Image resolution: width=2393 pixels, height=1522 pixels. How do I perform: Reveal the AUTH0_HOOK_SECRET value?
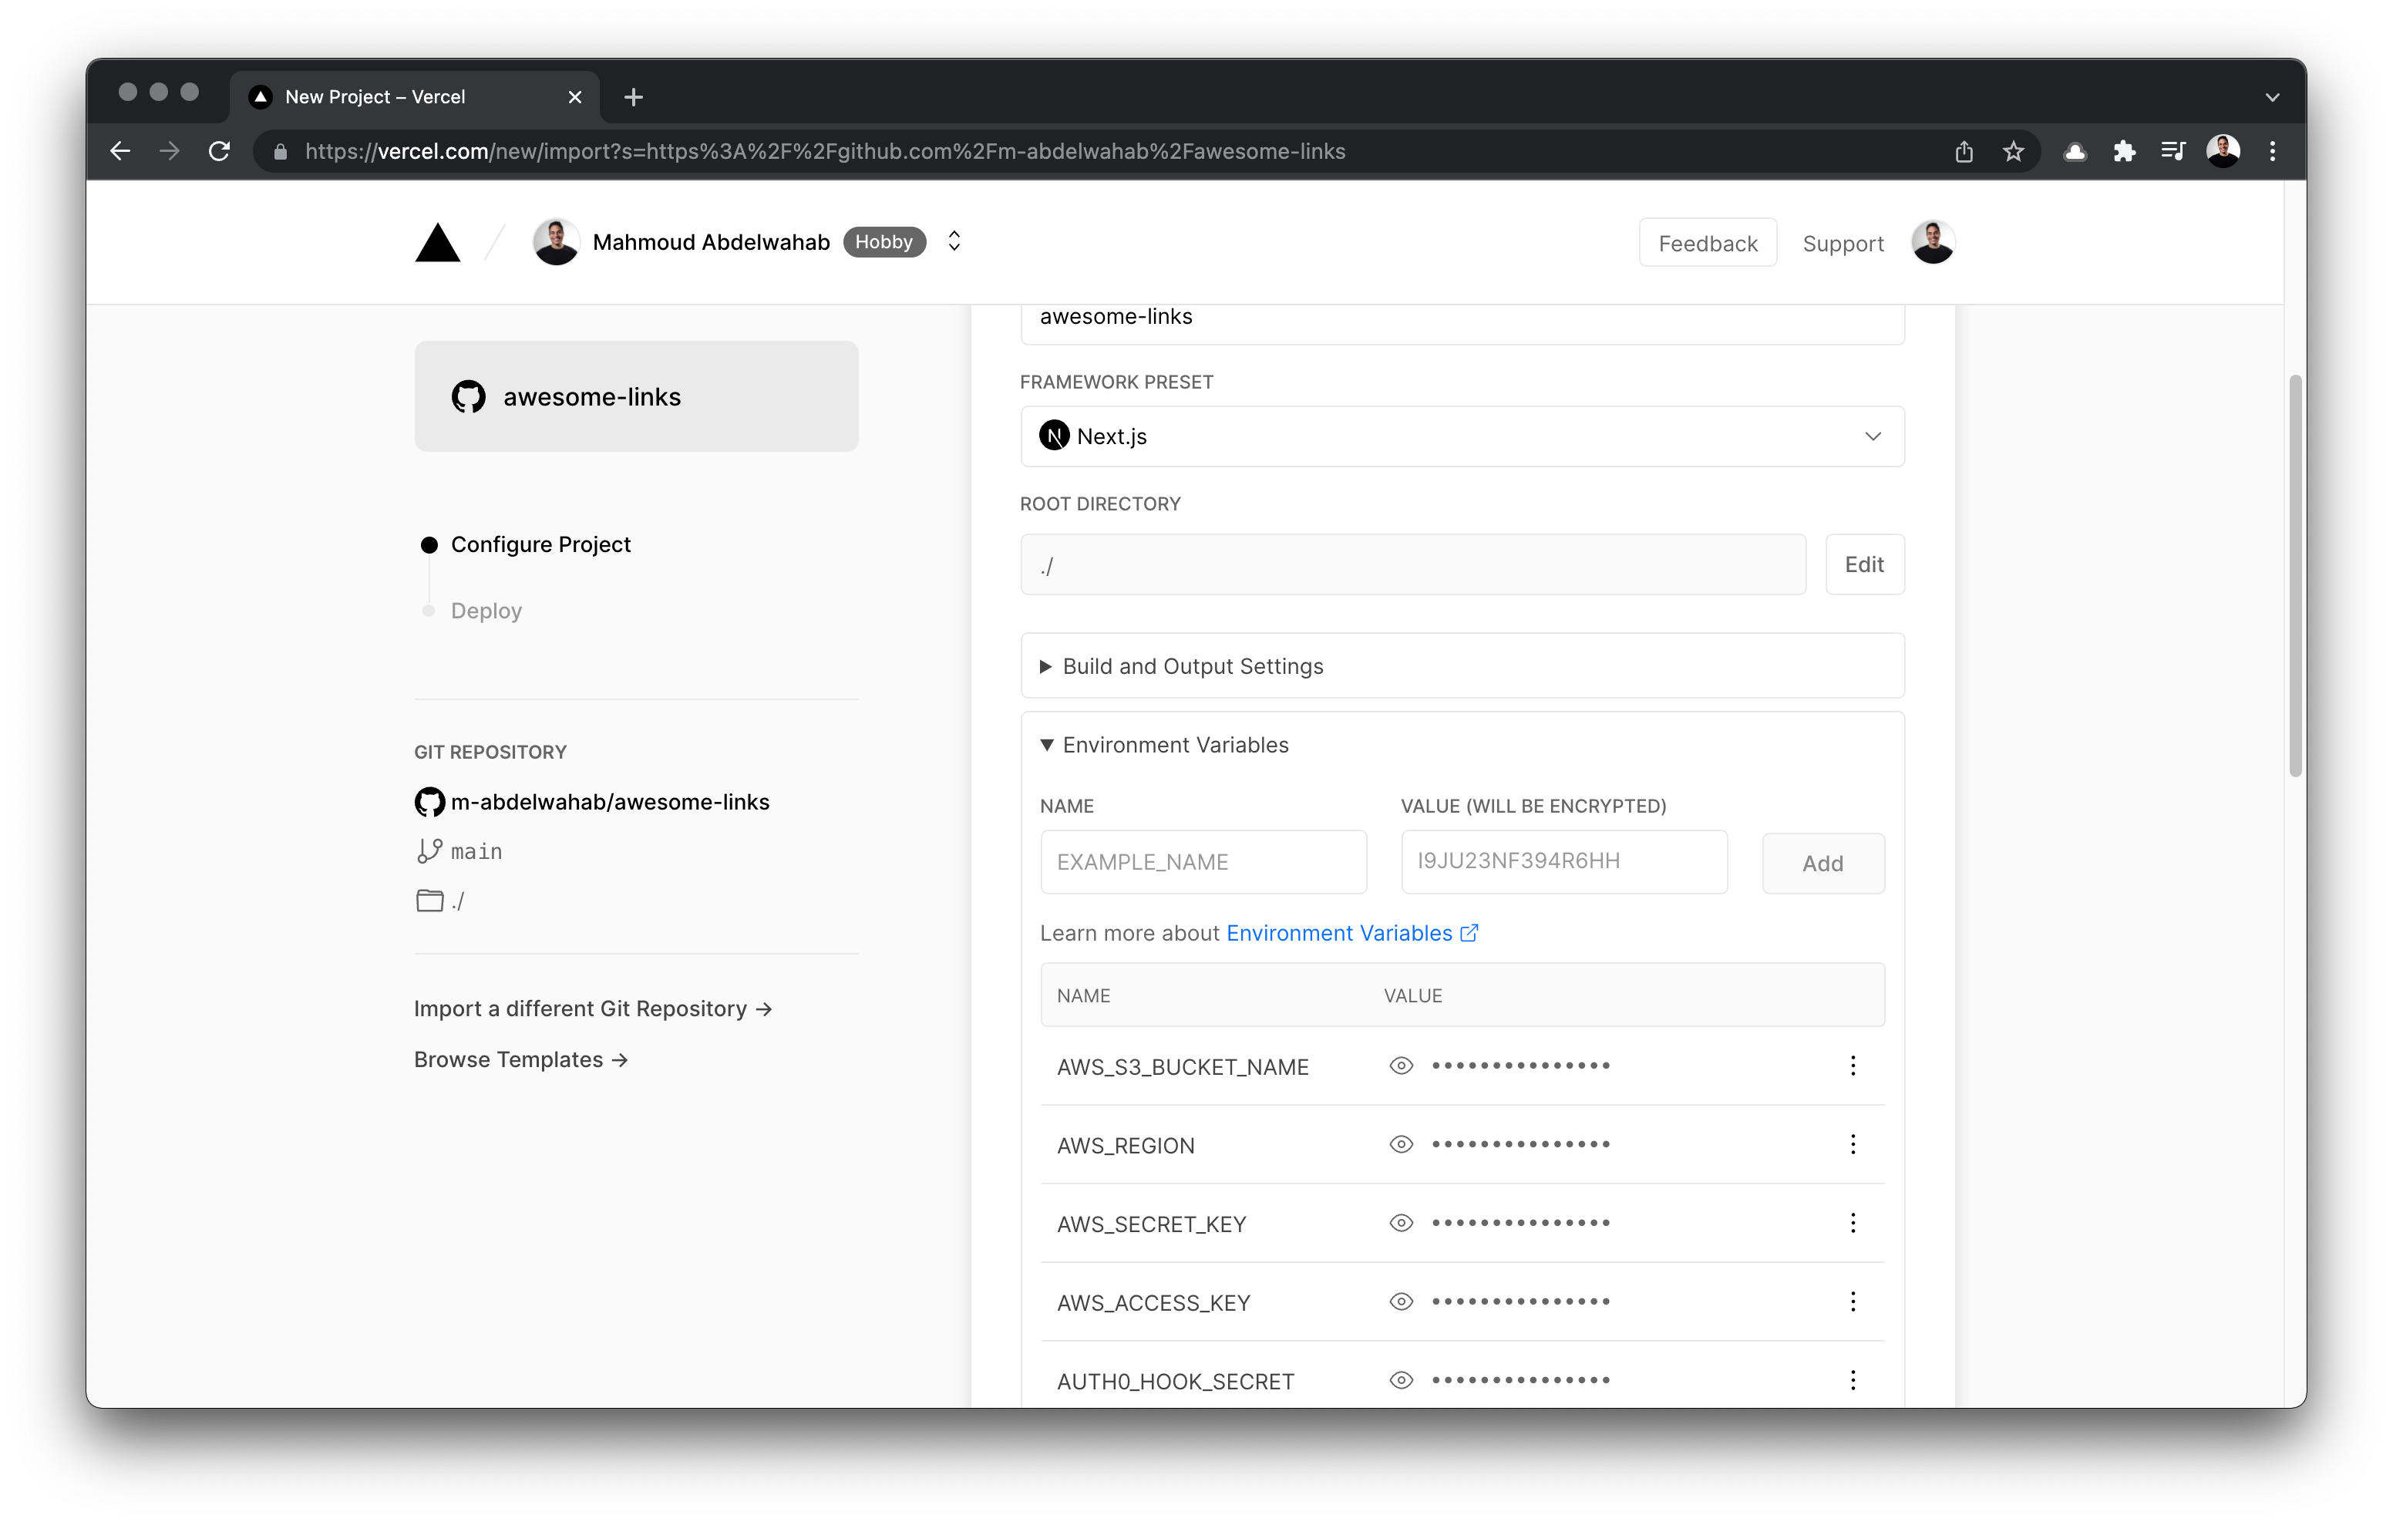point(1402,1380)
